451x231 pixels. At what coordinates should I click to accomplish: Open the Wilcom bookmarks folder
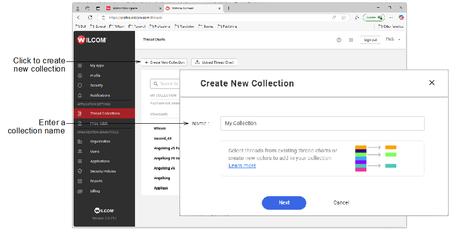[x=117, y=26]
